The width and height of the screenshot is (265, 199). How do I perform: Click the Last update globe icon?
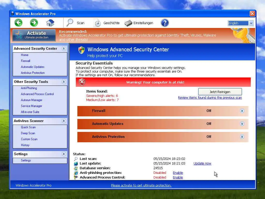[x=76, y=164]
